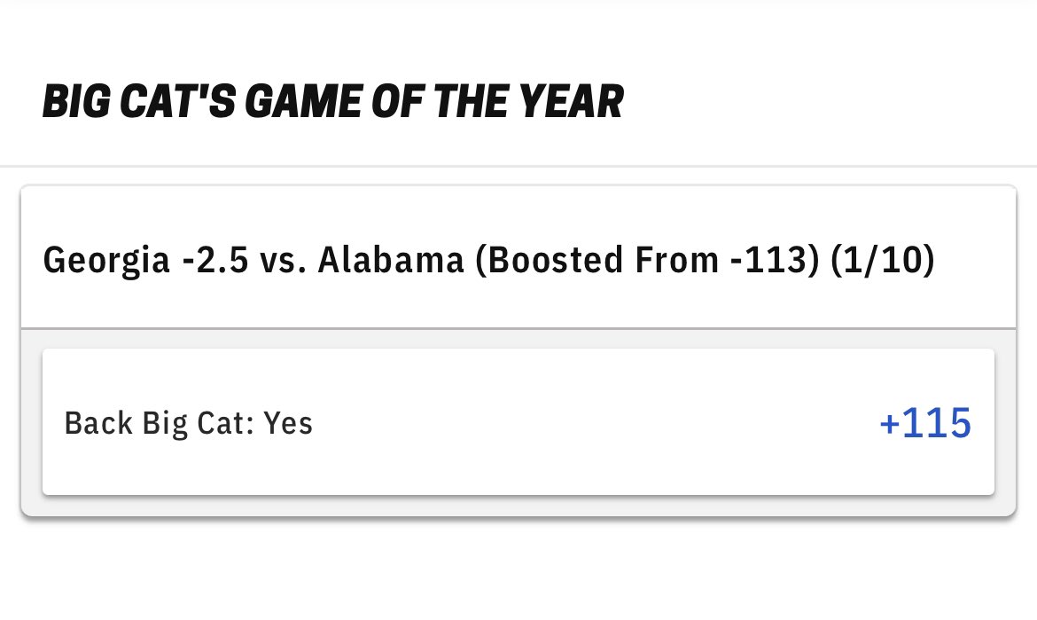Click the (1/10) indicator in the title
The image size is (1037, 620).
pos(883,259)
